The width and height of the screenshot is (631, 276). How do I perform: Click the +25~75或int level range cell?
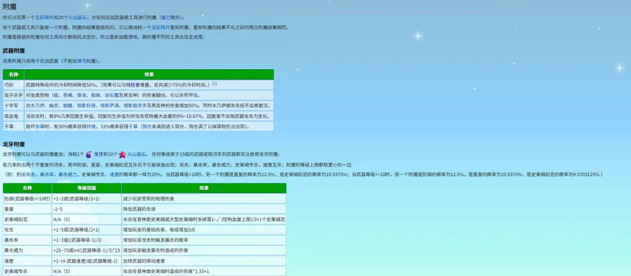point(86,250)
